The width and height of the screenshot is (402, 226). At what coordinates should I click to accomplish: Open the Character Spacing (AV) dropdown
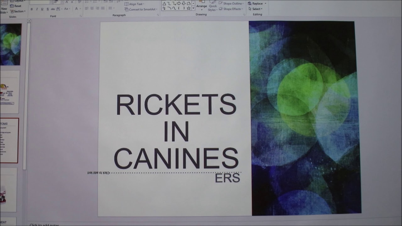pyautogui.click(x=59, y=9)
